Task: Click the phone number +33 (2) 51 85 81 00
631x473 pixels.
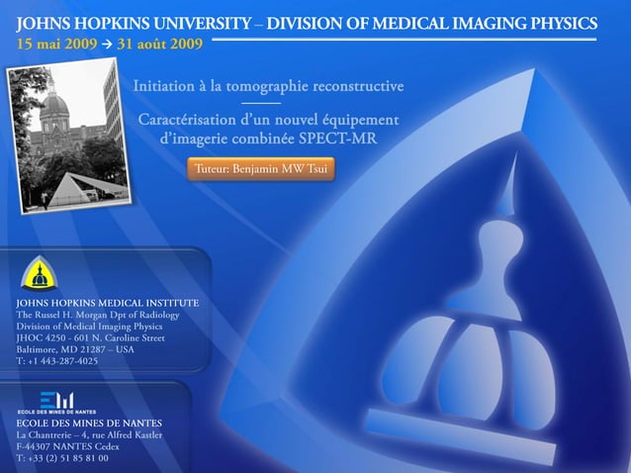Action: click(68, 458)
